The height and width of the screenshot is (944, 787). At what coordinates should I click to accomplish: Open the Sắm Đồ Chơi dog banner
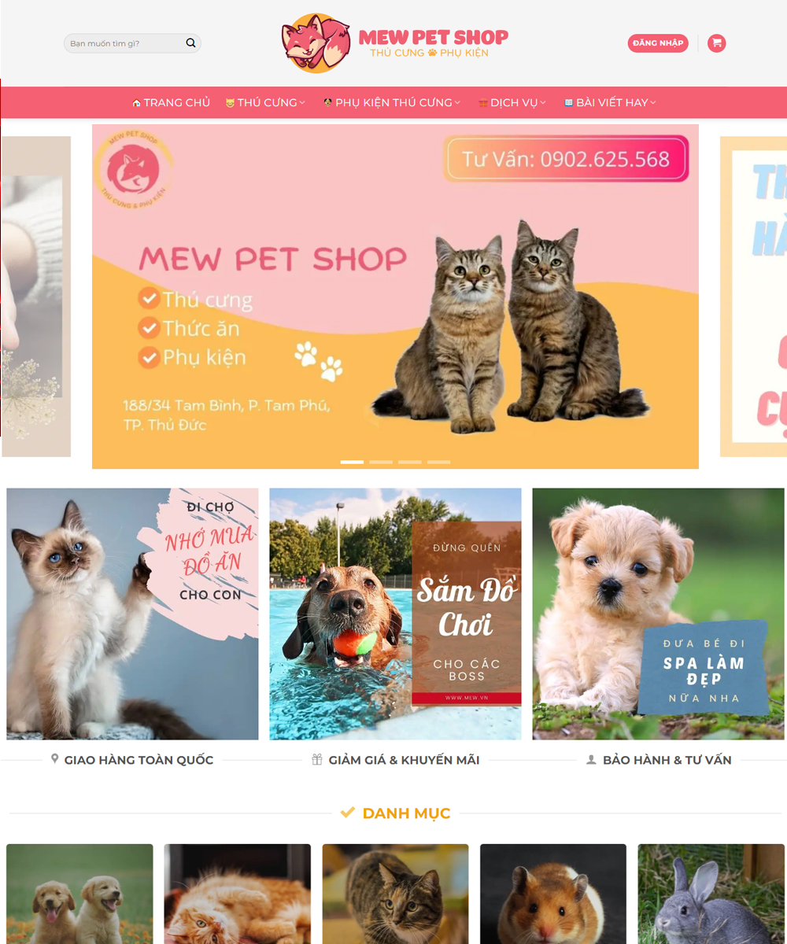tap(395, 614)
